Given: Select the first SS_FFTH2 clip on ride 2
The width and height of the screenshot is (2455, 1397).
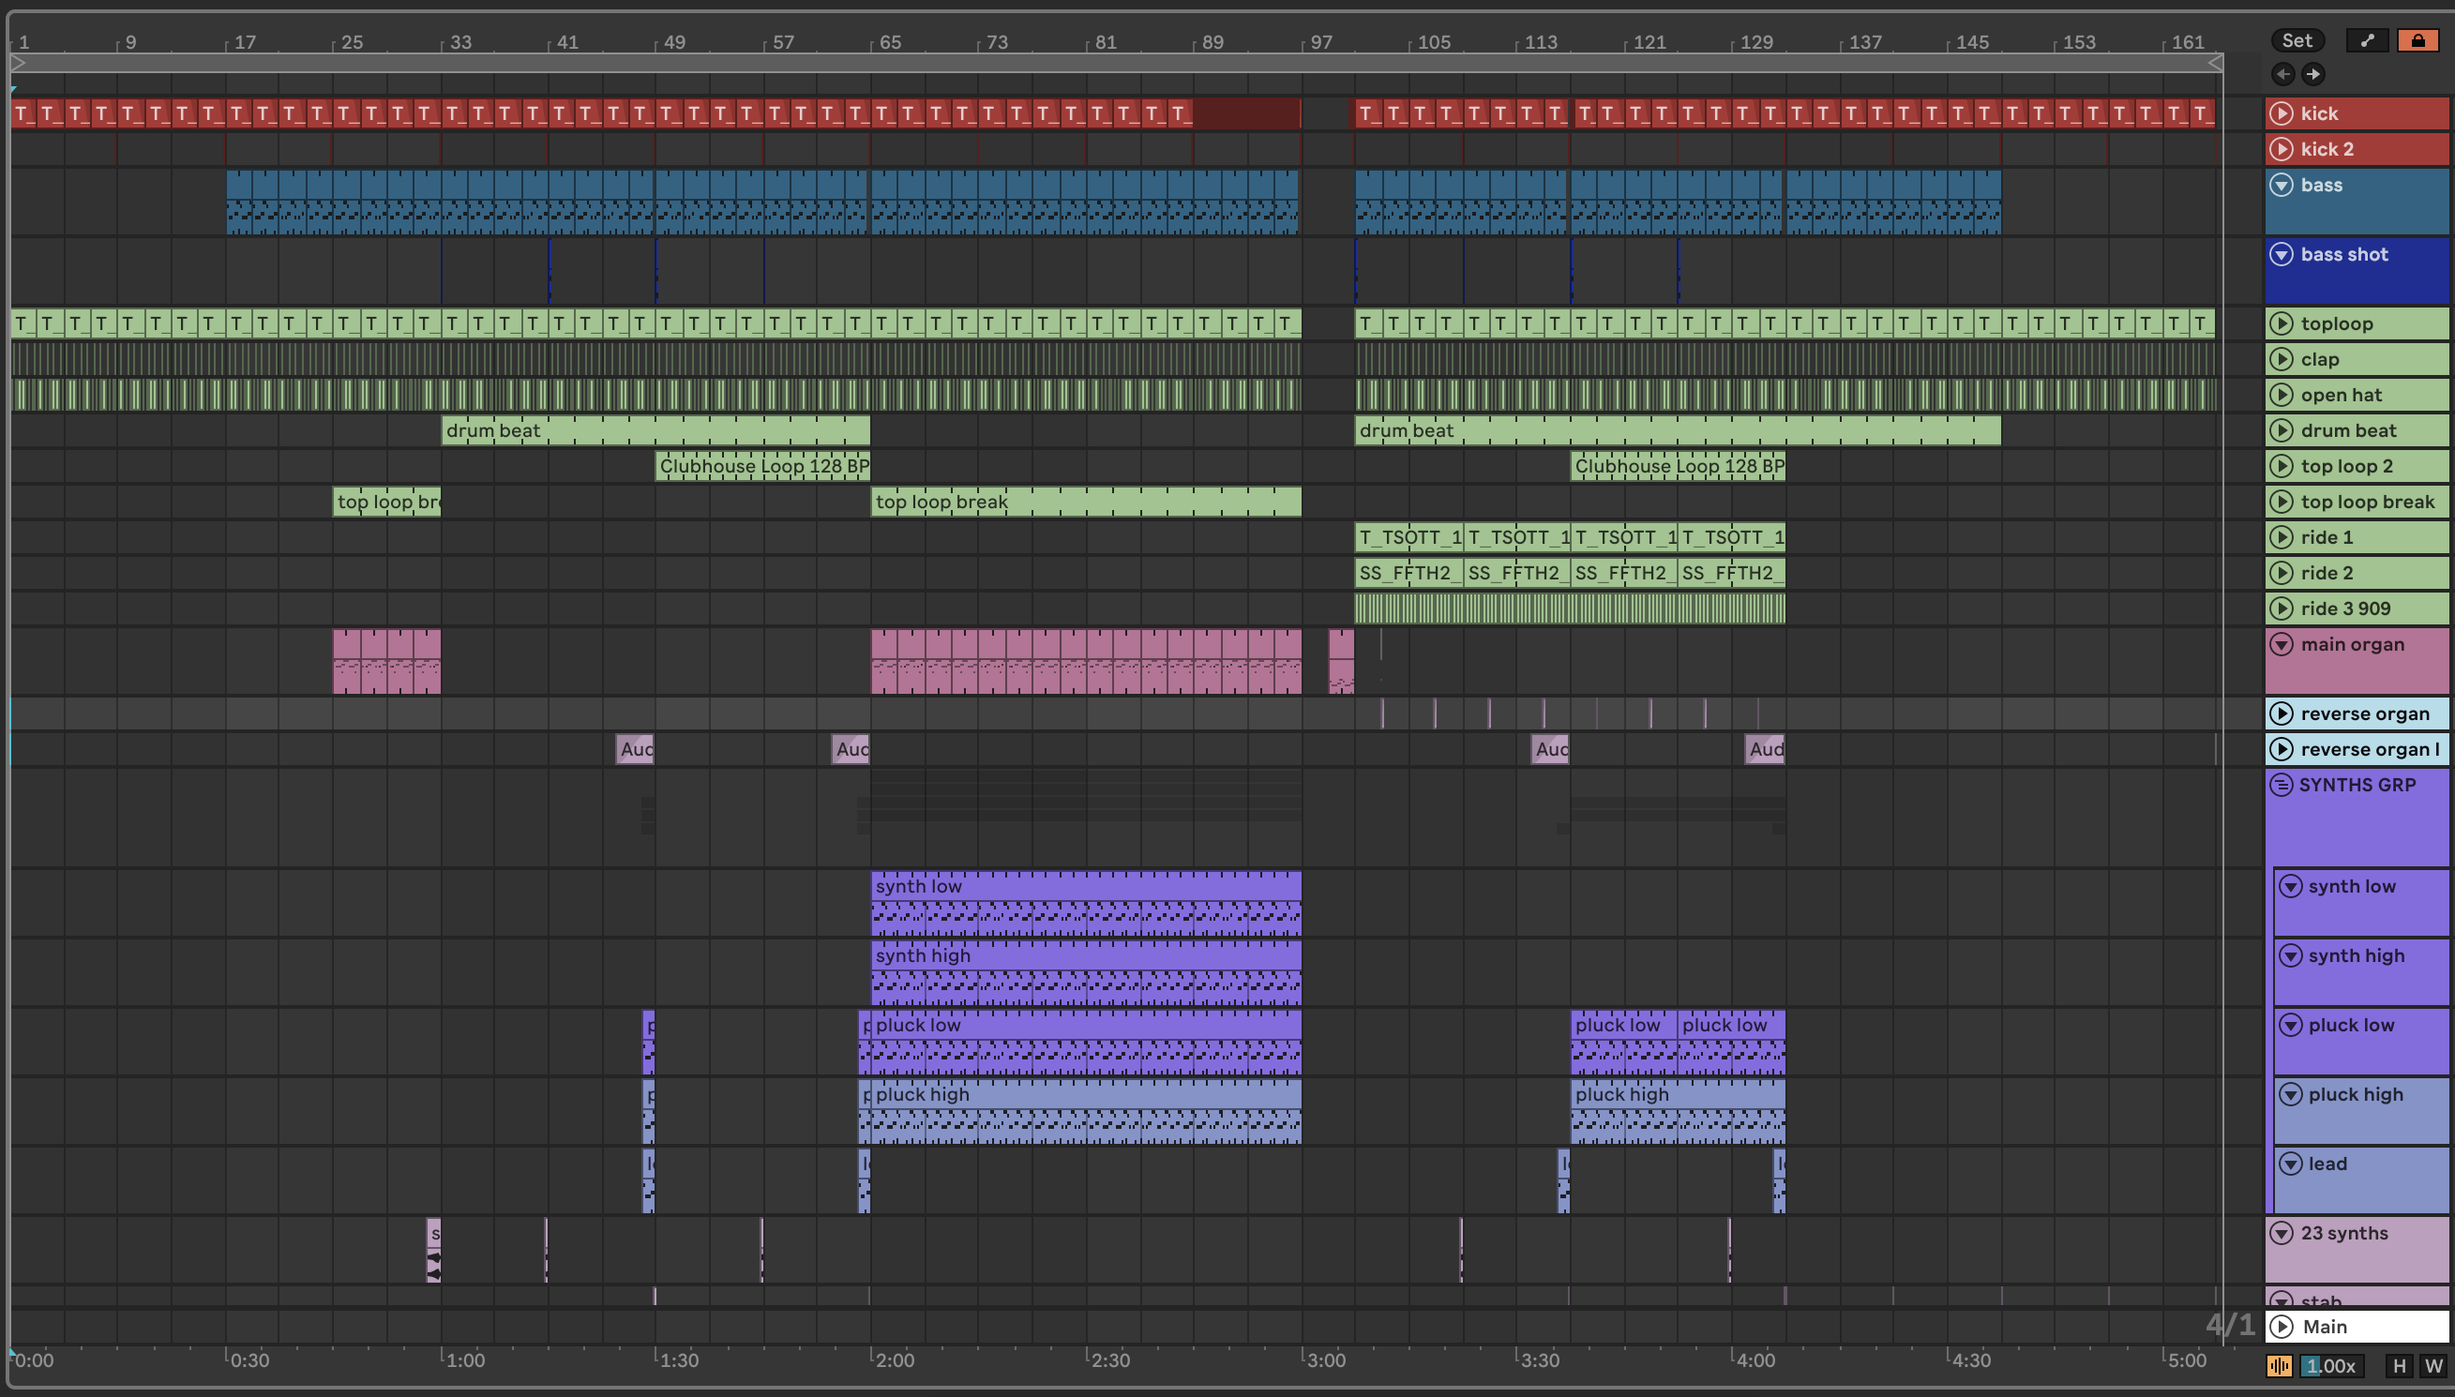Looking at the screenshot, I should [1408, 572].
